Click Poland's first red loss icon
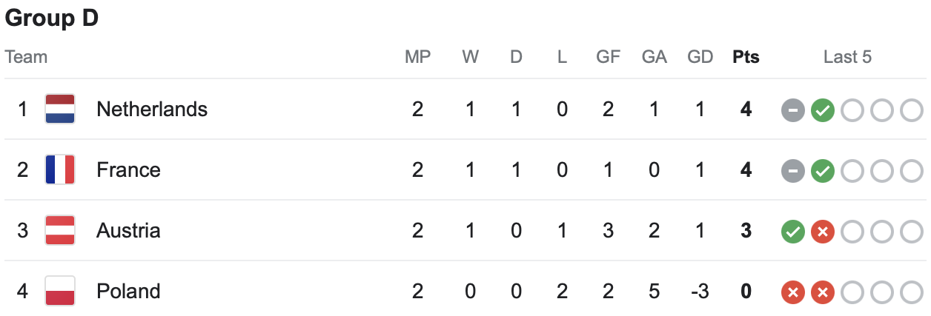The image size is (931, 316). pyautogui.click(x=792, y=292)
